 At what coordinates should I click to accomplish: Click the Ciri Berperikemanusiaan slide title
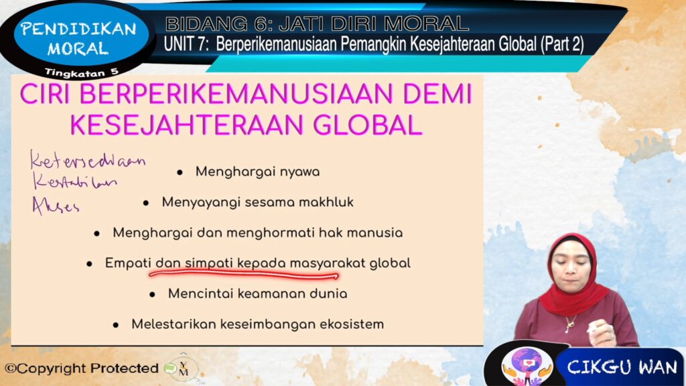coord(246,109)
